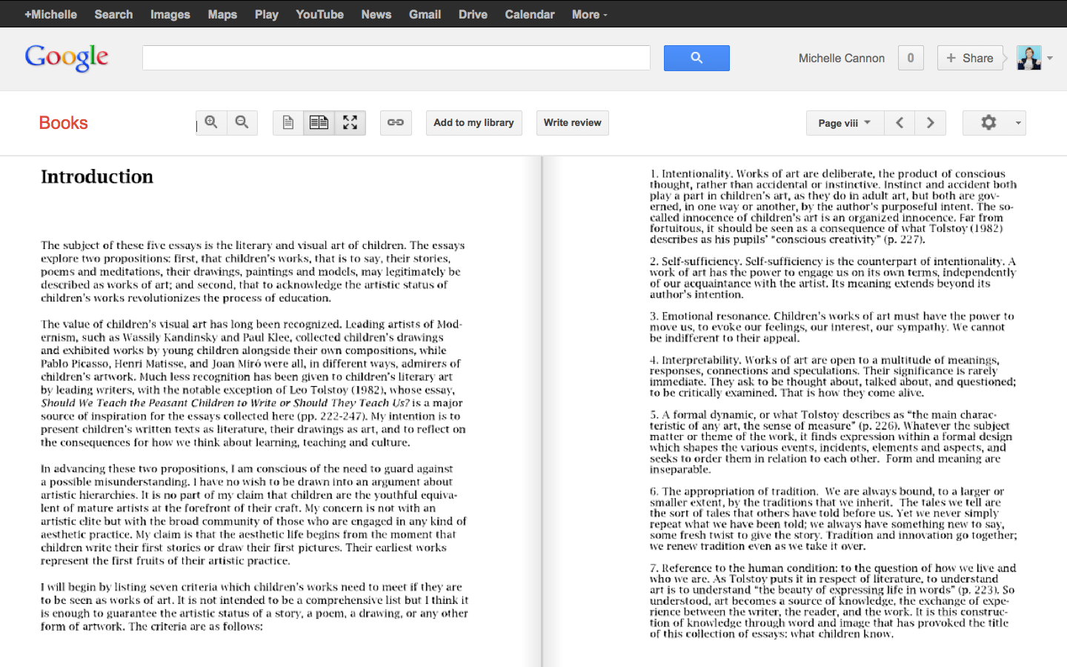Open the Page viii dropdown
The width and height of the screenshot is (1067, 667).
point(844,123)
